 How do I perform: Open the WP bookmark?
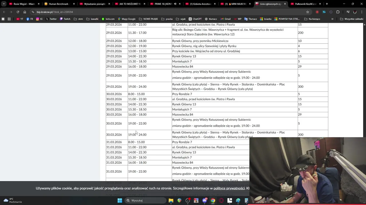click(x=237, y=19)
